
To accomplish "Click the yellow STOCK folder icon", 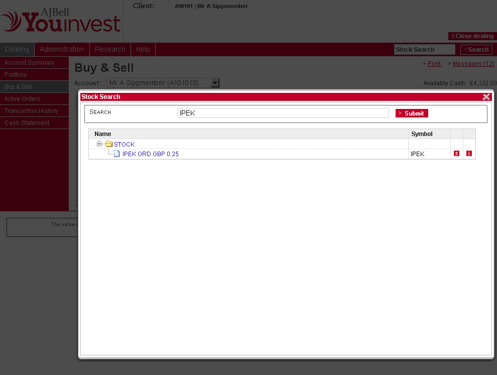I will coord(108,145).
